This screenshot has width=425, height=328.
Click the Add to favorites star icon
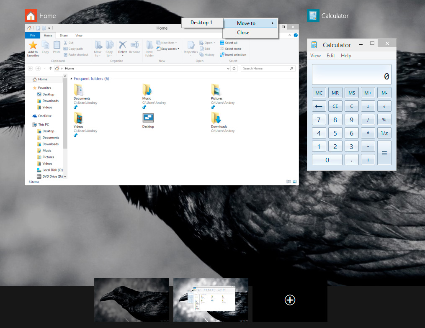(33, 46)
